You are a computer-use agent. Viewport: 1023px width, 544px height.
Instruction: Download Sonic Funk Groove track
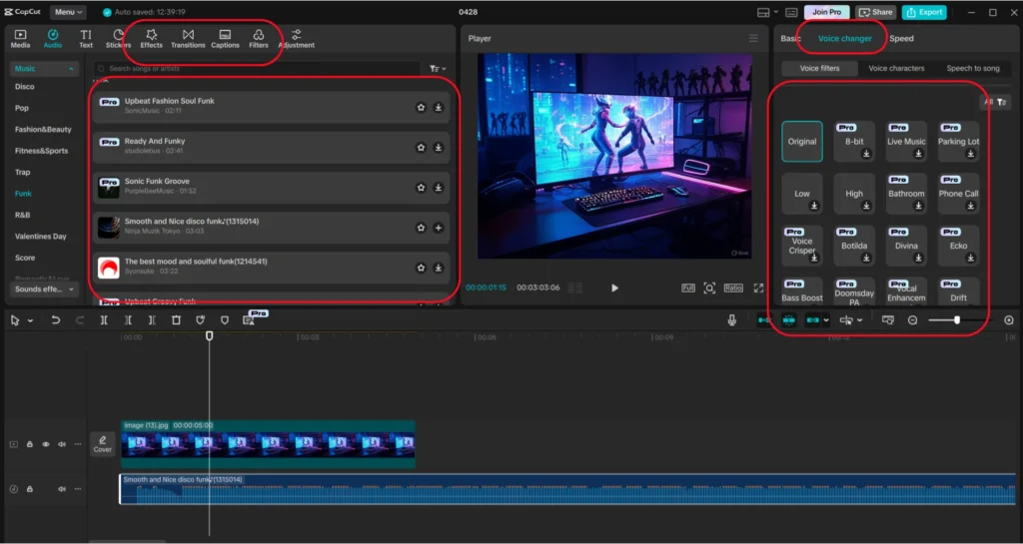coord(439,187)
